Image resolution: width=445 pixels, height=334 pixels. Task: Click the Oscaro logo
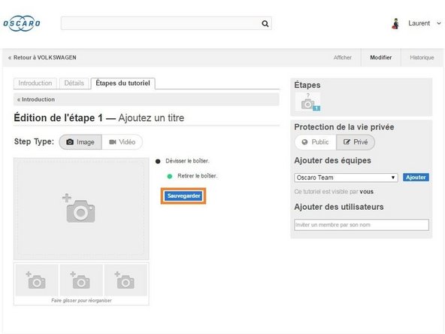(x=22, y=23)
